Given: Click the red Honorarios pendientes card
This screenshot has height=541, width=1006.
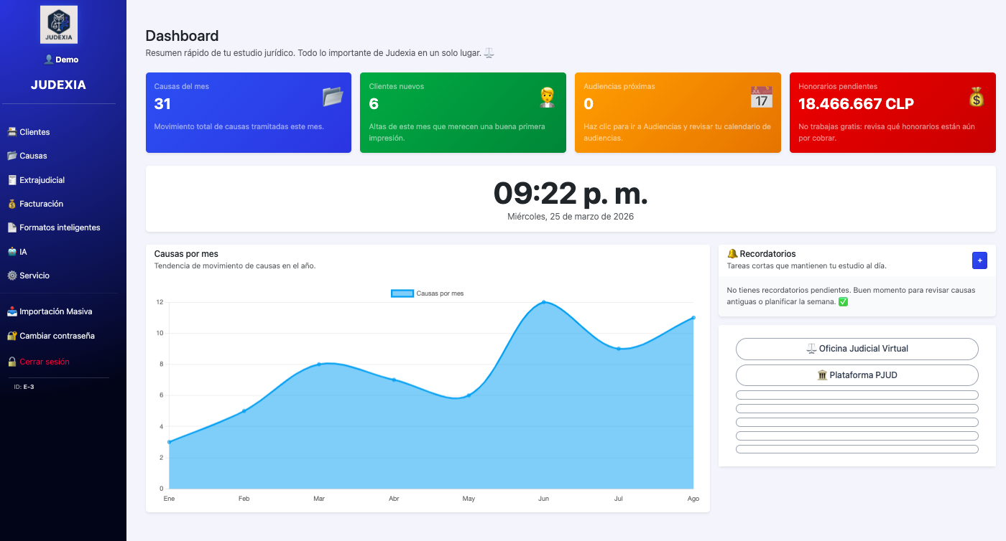Looking at the screenshot, I should (892, 113).
